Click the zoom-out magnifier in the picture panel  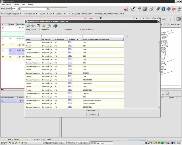[x=159, y=19]
